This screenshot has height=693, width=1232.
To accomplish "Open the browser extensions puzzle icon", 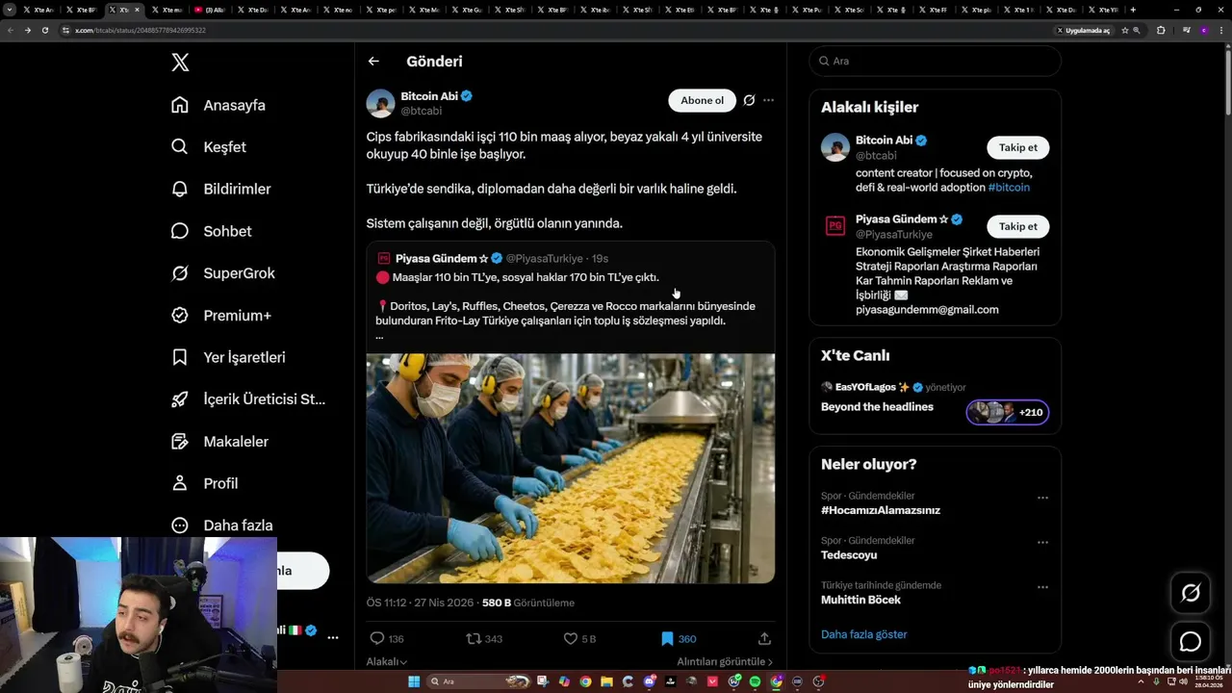I will (x=1161, y=30).
